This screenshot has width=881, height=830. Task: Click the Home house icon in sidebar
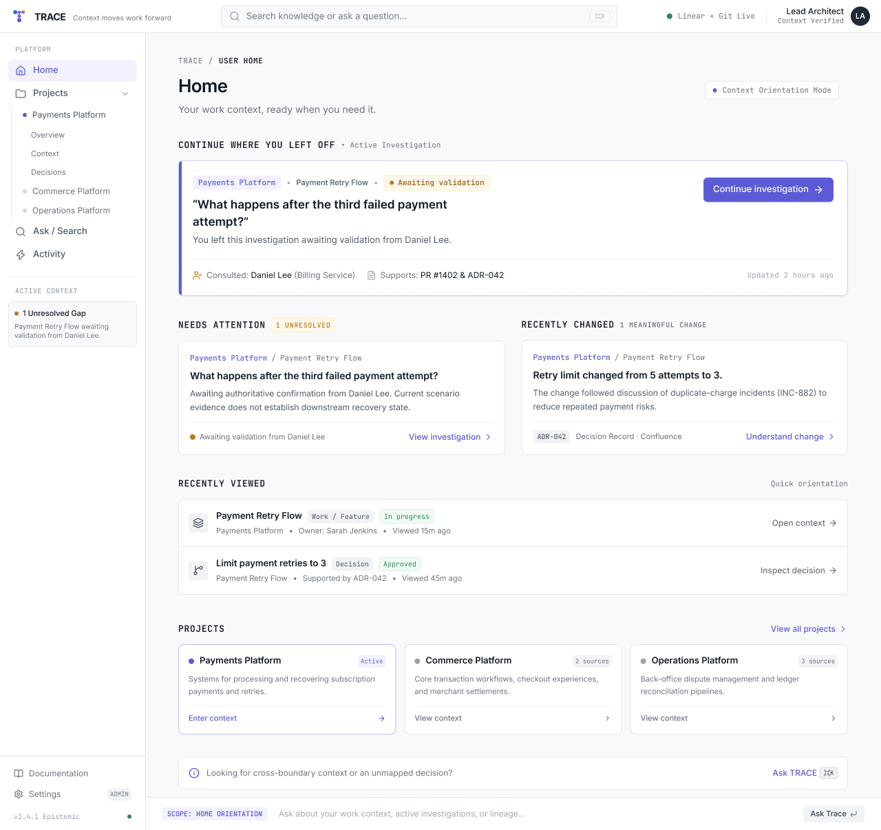pos(21,70)
